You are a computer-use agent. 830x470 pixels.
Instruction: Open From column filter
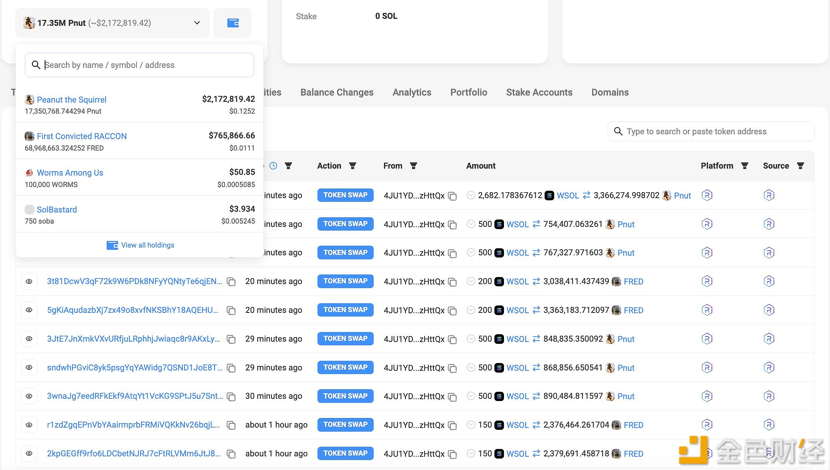click(414, 166)
